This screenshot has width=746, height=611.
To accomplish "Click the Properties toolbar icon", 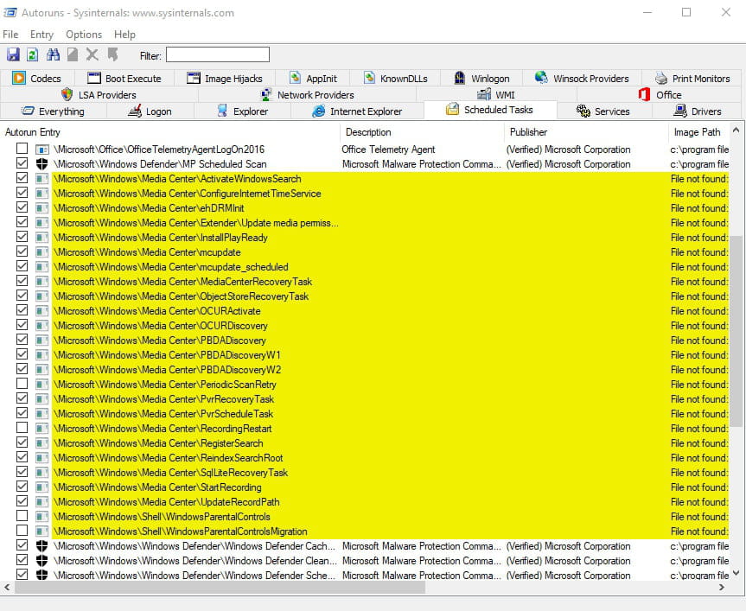I will (x=73, y=54).
